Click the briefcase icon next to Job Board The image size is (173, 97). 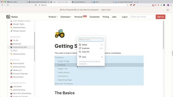[x=11, y=87]
